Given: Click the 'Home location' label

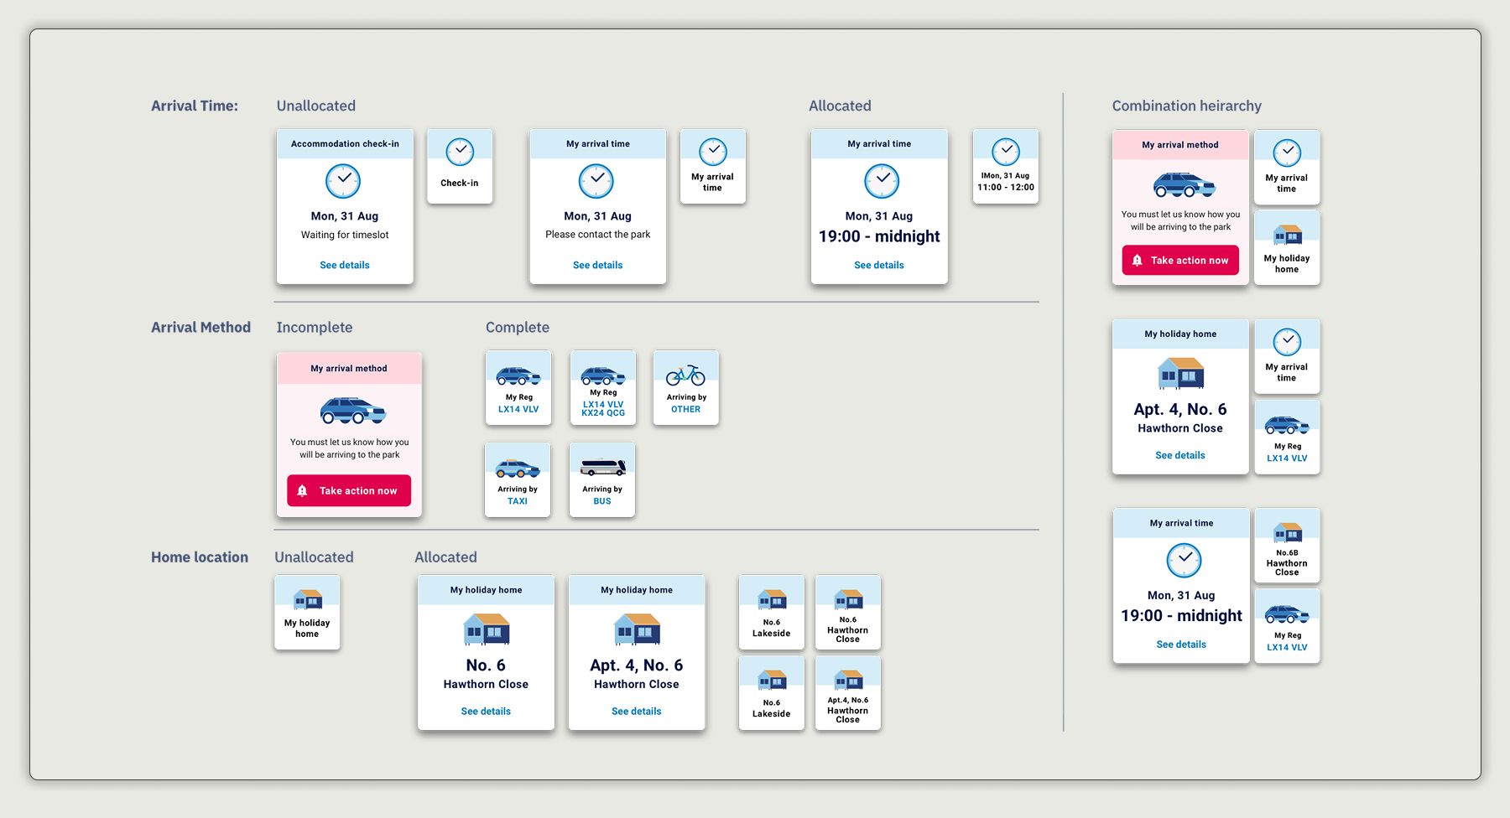Looking at the screenshot, I should [x=200, y=557].
